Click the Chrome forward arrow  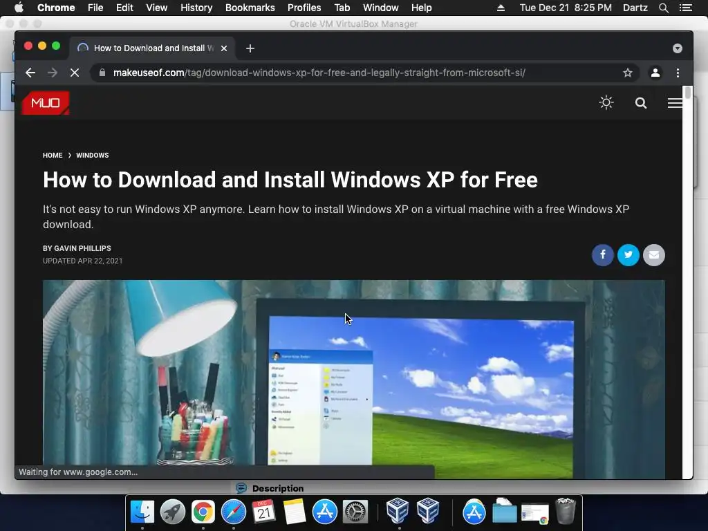click(x=53, y=73)
